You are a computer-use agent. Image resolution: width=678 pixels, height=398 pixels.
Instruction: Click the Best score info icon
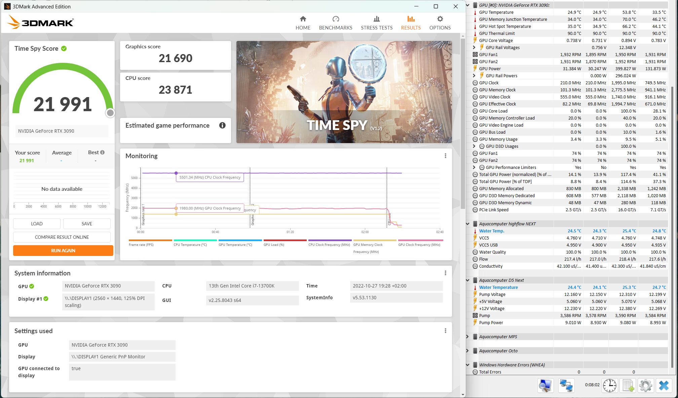coord(102,152)
